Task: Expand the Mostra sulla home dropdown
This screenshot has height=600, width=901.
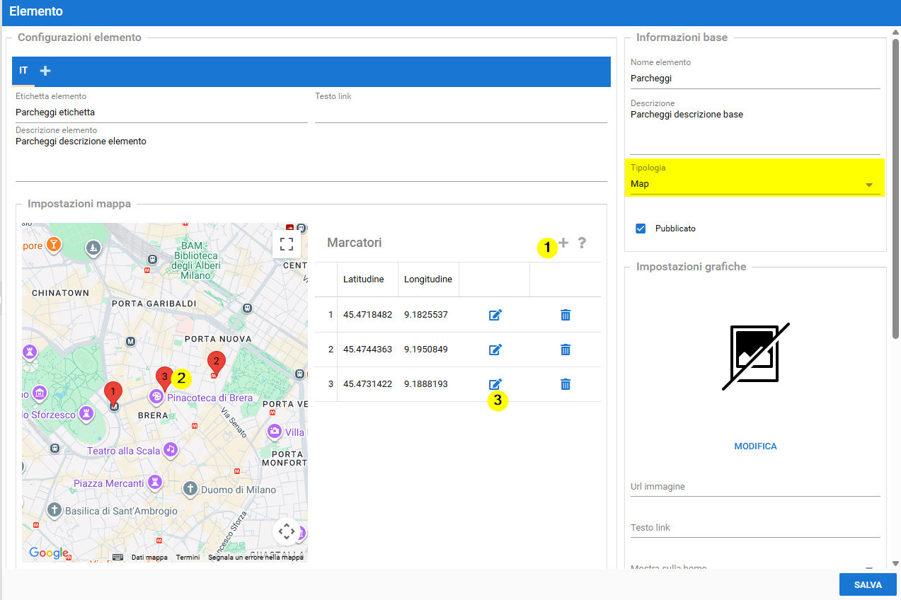Action: tap(868, 567)
